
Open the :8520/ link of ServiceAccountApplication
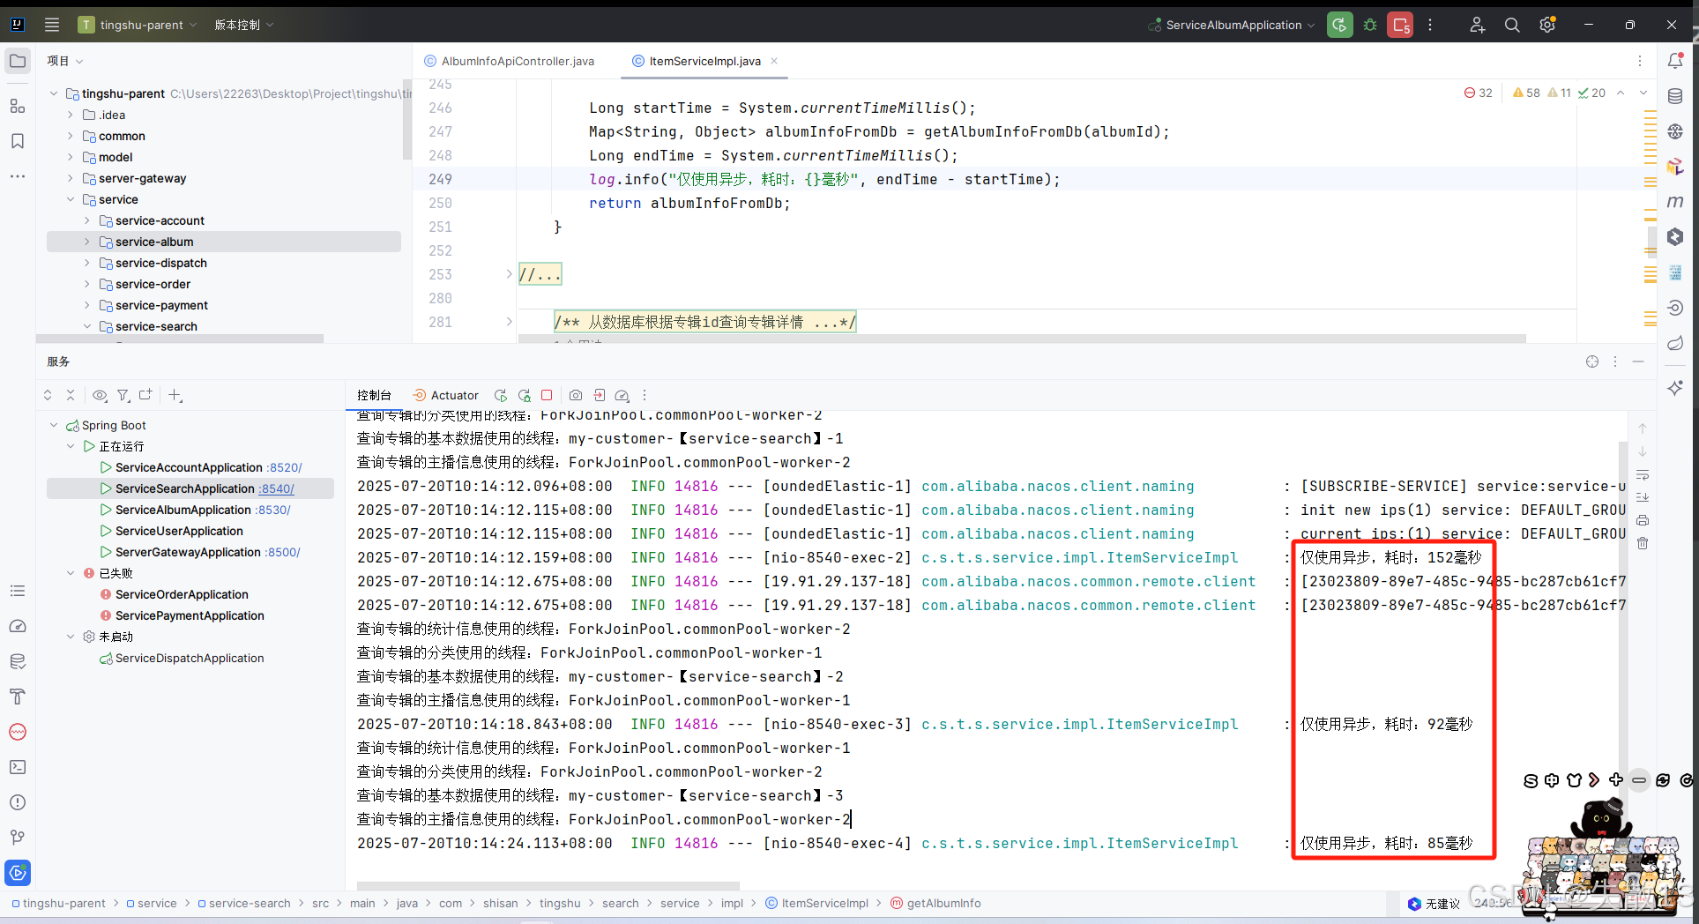point(285,467)
